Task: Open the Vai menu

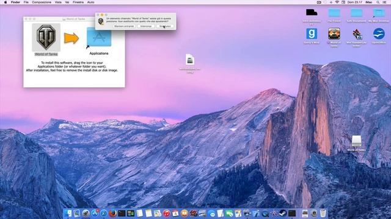Action: (67, 2)
